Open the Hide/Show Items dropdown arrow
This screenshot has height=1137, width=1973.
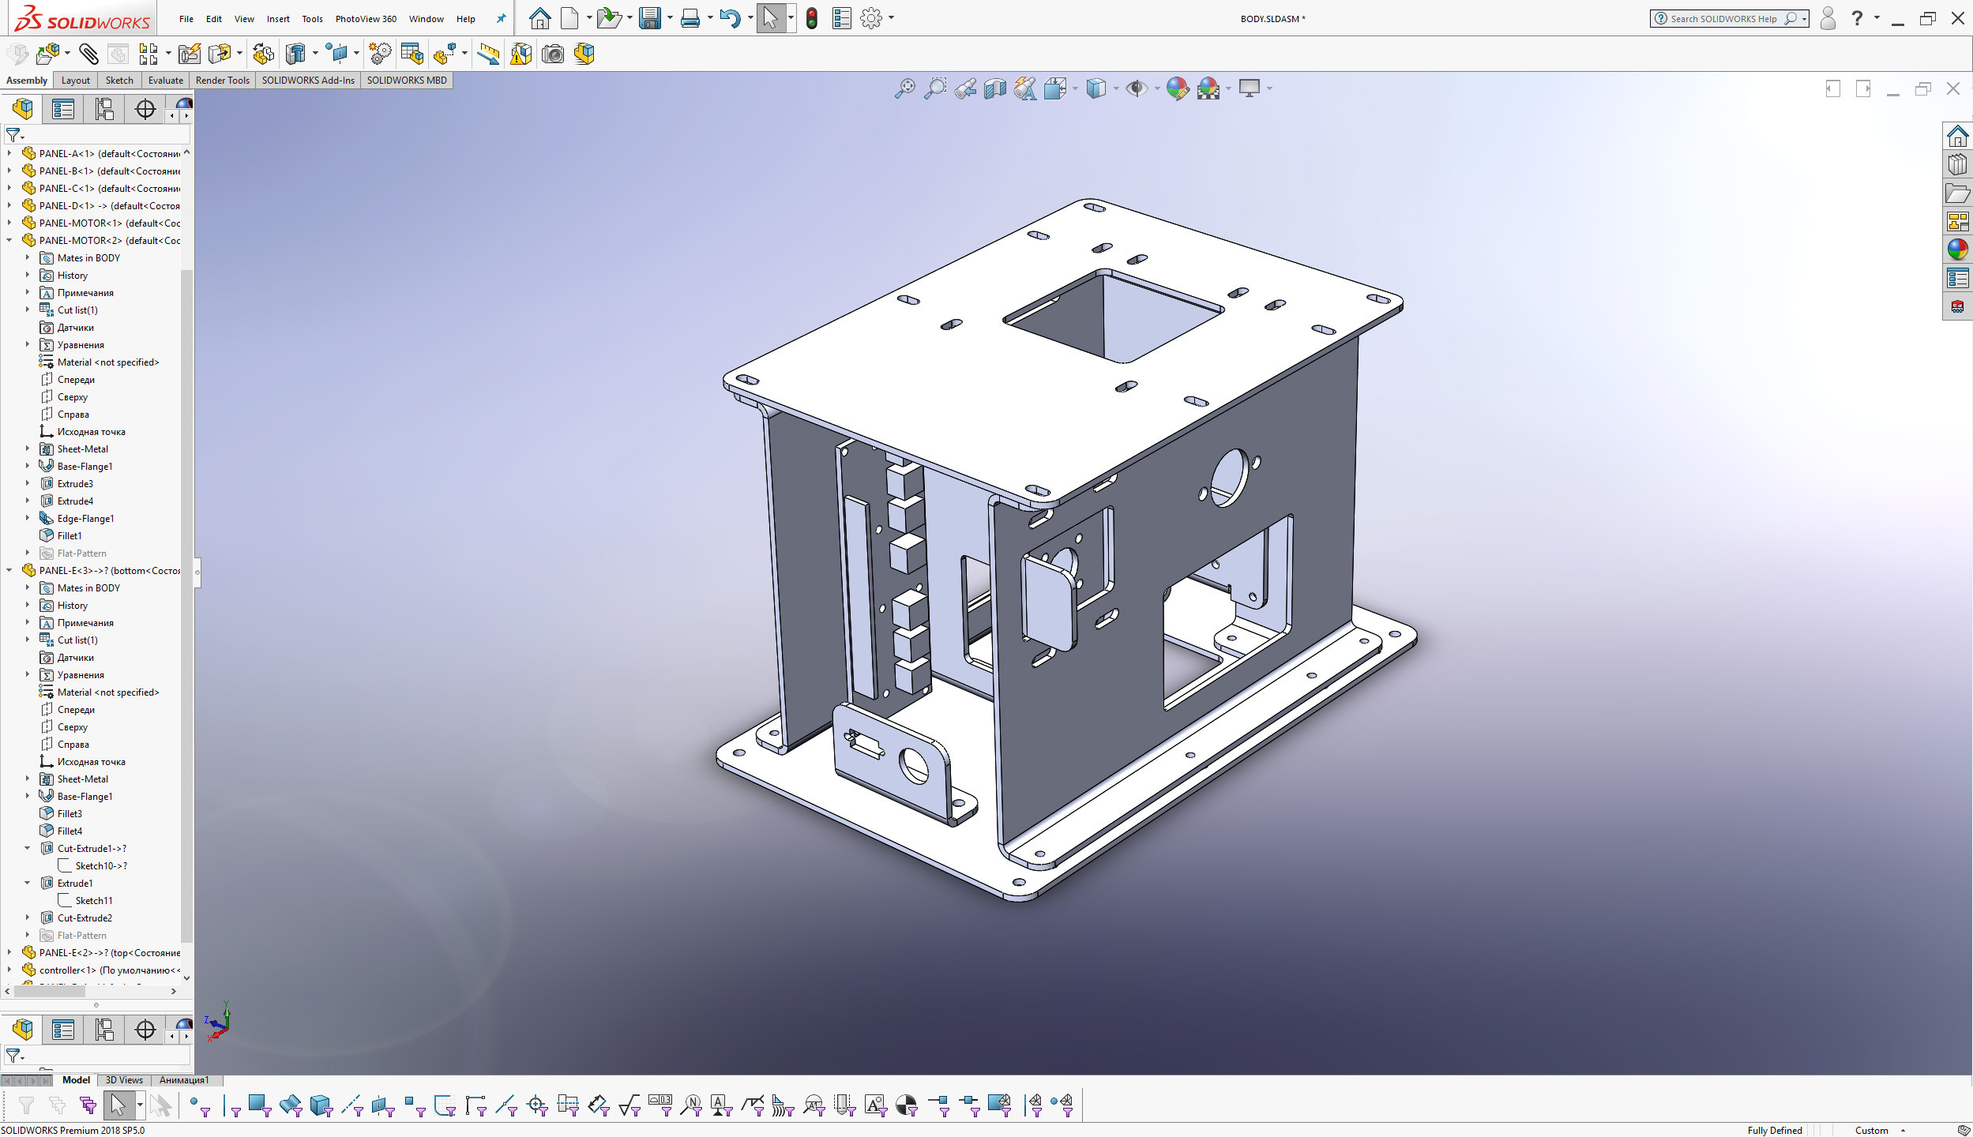1157,88
